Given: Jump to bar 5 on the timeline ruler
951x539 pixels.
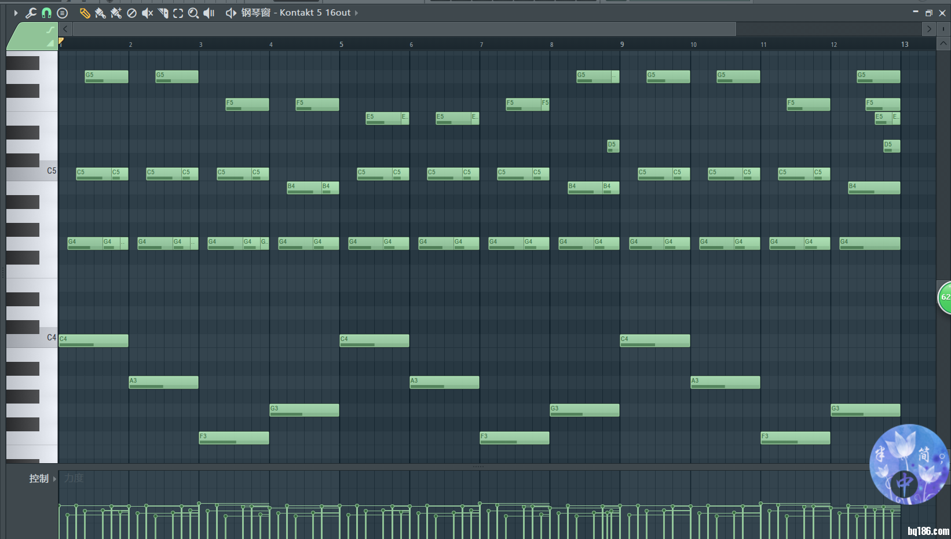Looking at the screenshot, I should pos(341,45).
